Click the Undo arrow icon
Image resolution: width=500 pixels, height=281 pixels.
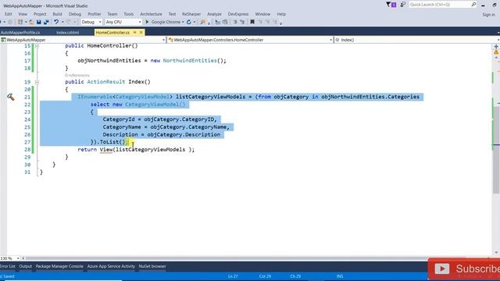click(x=56, y=22)
